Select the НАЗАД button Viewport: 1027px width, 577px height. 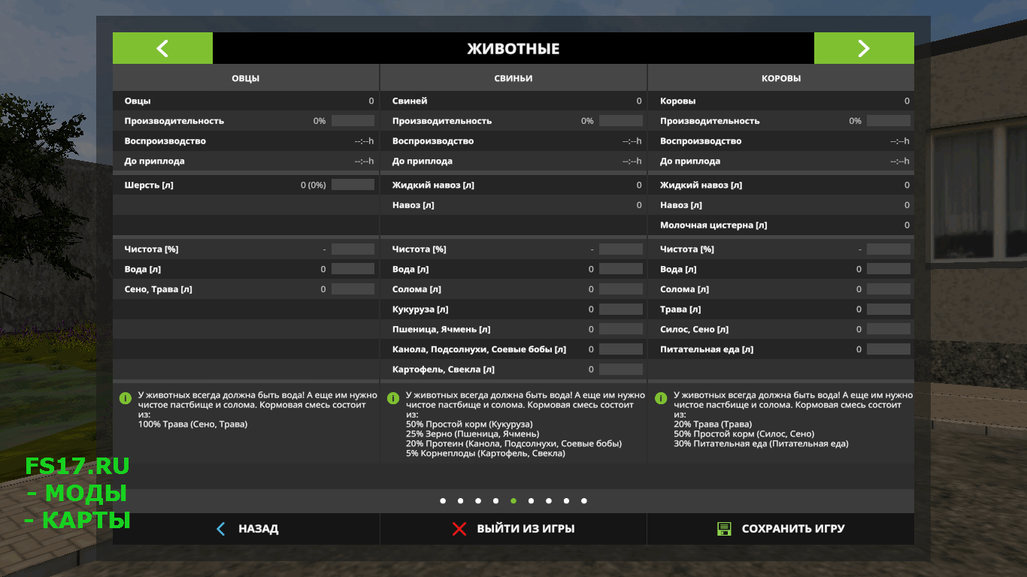click(x=246, y=529)
